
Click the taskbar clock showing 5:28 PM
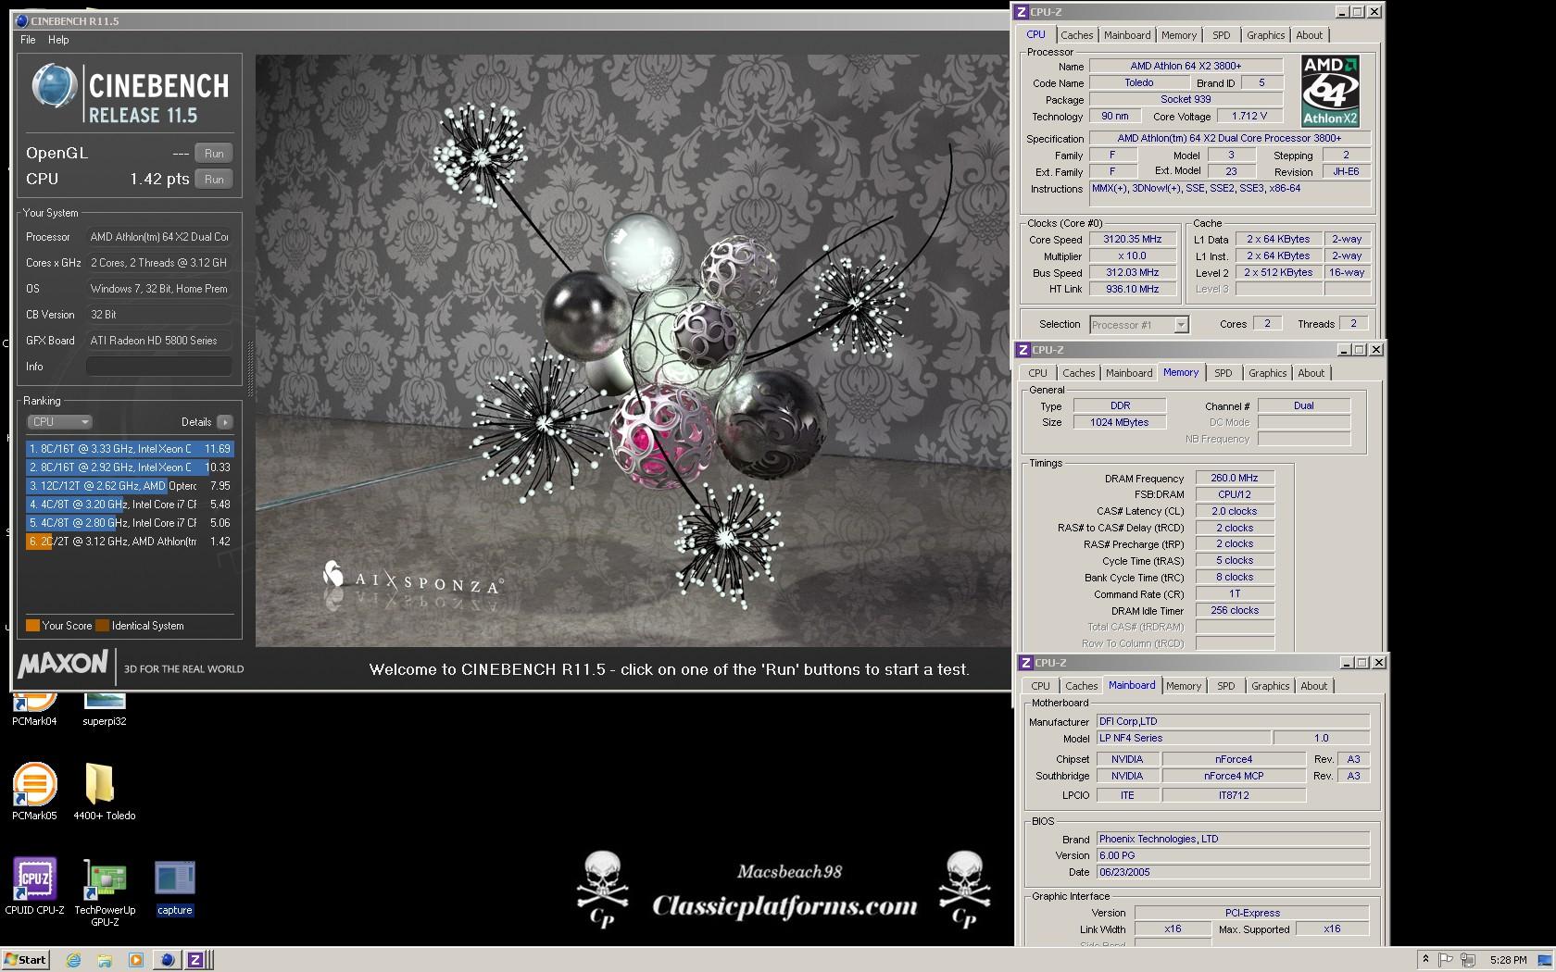coord(1508,960)
